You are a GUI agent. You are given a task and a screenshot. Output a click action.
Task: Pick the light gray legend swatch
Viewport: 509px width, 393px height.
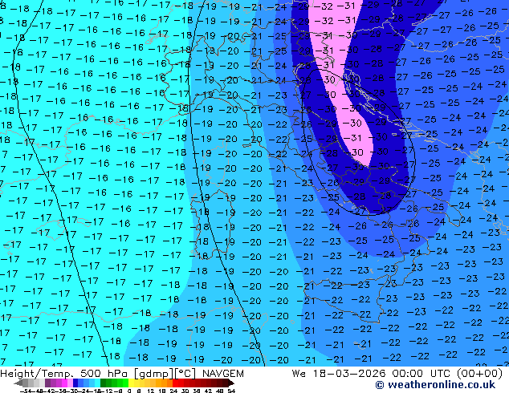pos(42,383)
